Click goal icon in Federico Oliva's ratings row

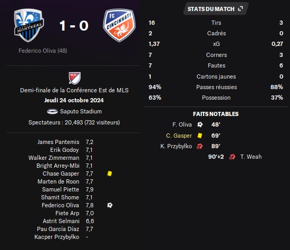pyautogui.click(x=110, y=205)
